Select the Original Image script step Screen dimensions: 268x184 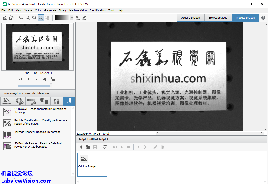click(x=92, y=165)
